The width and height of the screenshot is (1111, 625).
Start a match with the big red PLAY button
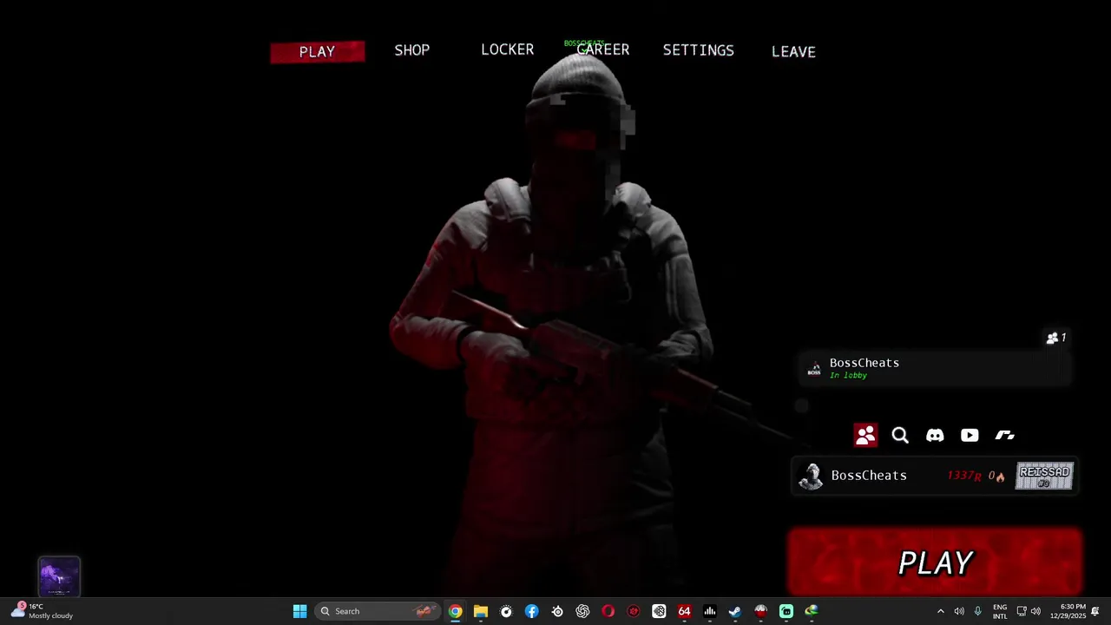[935, 562]
